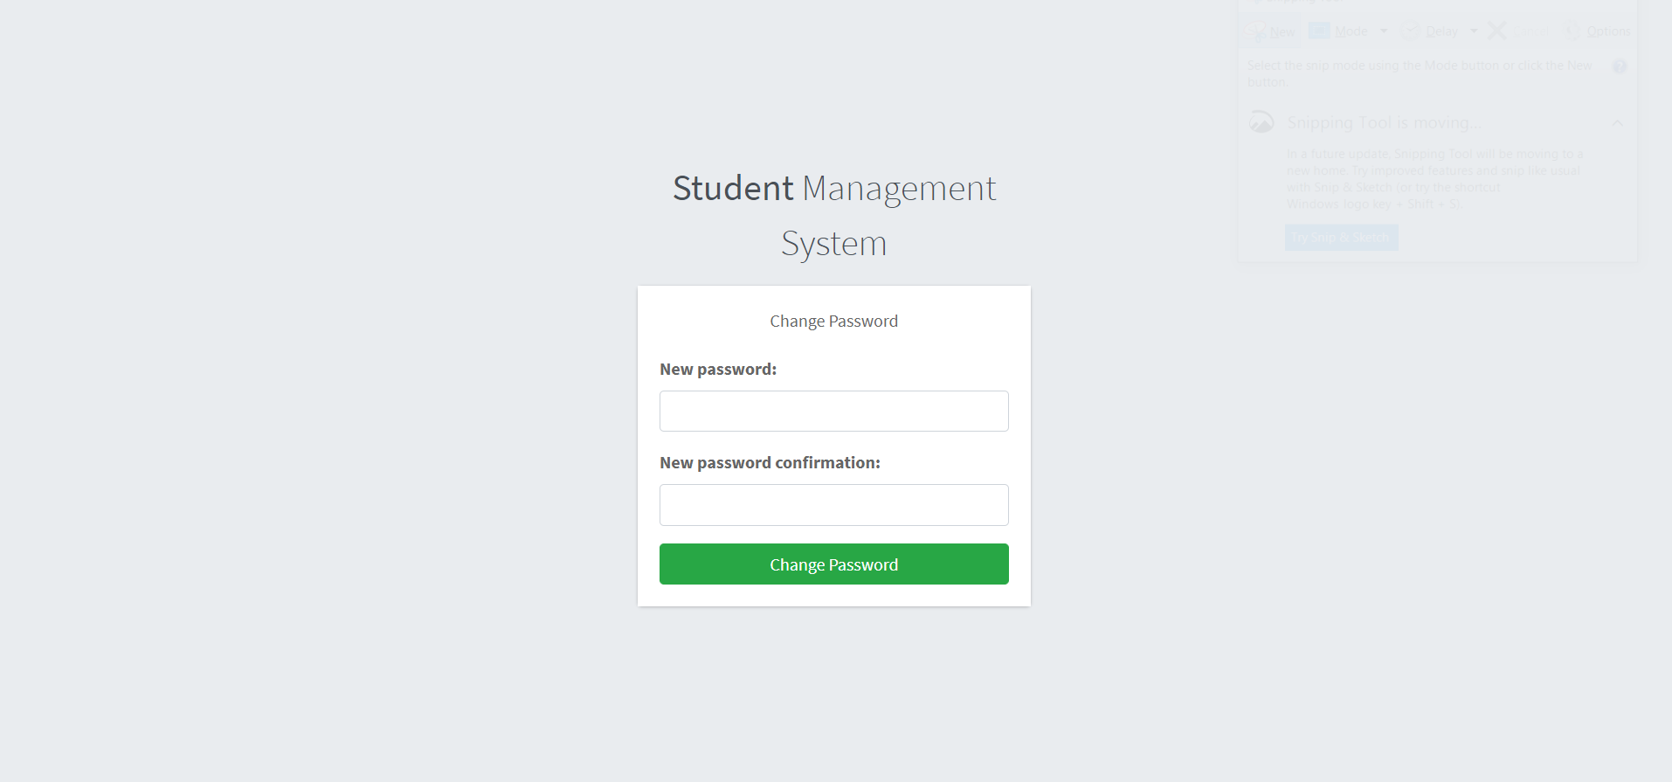Click the Cancel X icon
The image size is (1672, 782).
coord(1496,31)
